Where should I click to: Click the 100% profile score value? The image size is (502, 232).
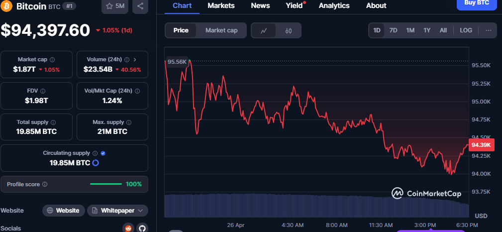(134, 184)
